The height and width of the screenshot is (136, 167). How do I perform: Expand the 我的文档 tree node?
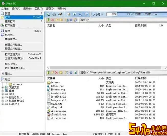3,88
